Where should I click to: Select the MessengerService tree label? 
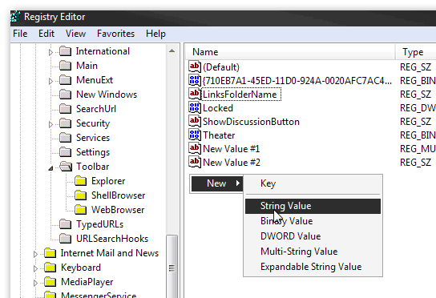[99, 295]
